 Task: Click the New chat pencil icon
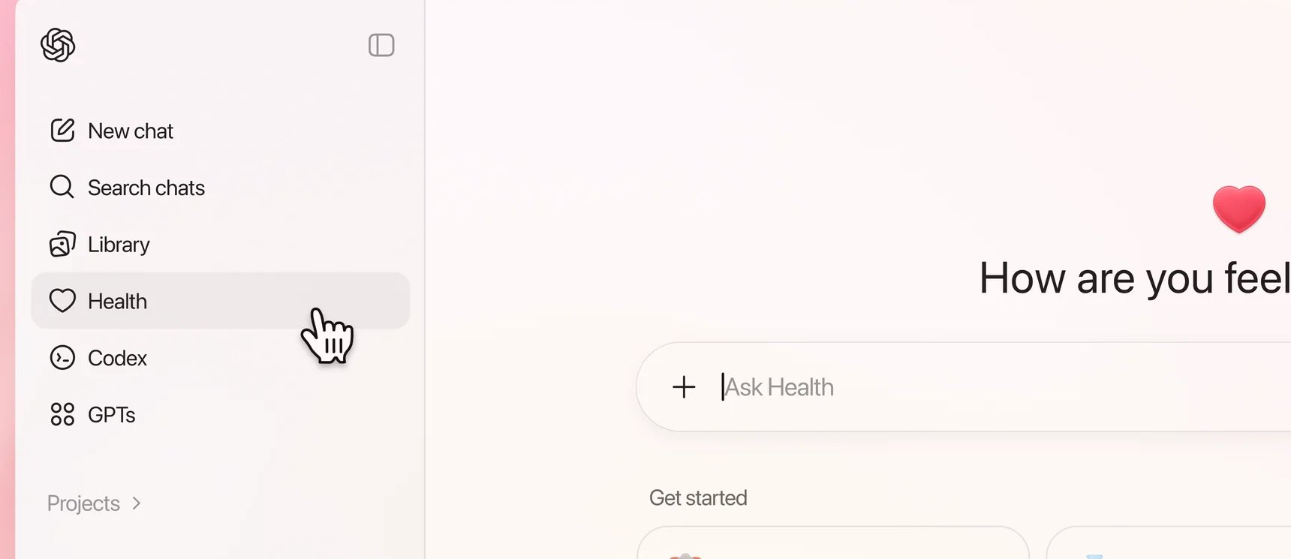tap(62, 131)
